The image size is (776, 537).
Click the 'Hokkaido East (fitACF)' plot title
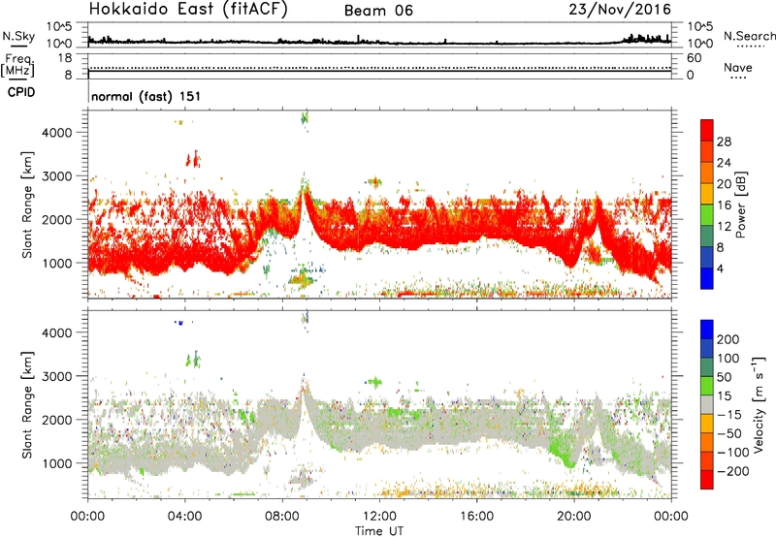point(188,10)
